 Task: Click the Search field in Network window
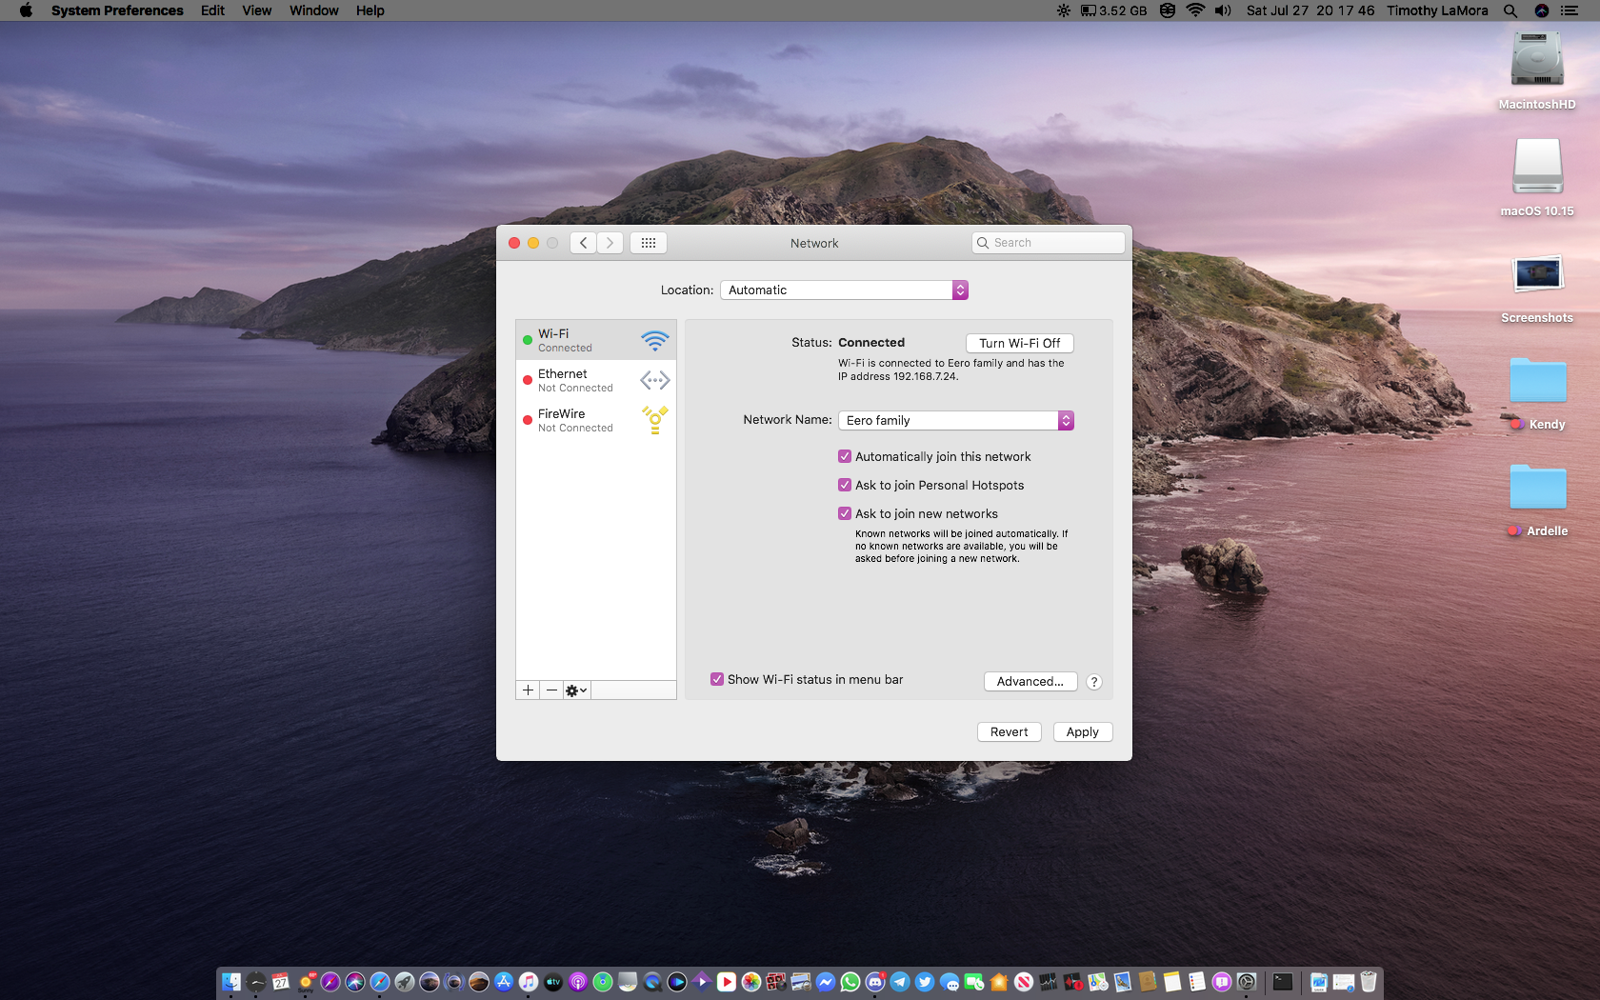click(x=1049, y=243)
